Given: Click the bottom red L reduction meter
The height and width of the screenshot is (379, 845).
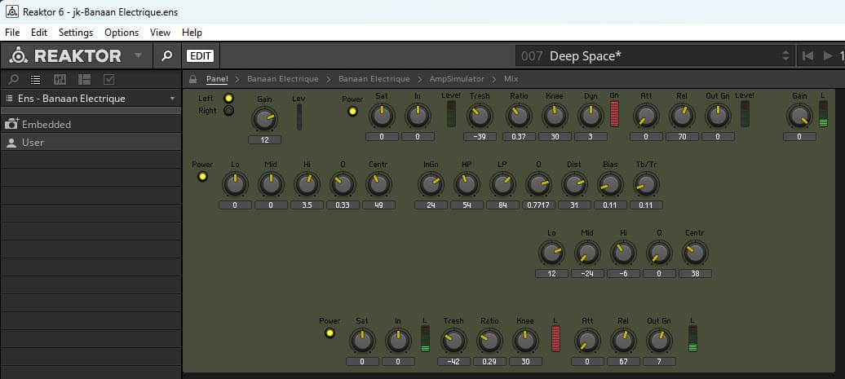Looking at the screenshot, I should point(555,338).
